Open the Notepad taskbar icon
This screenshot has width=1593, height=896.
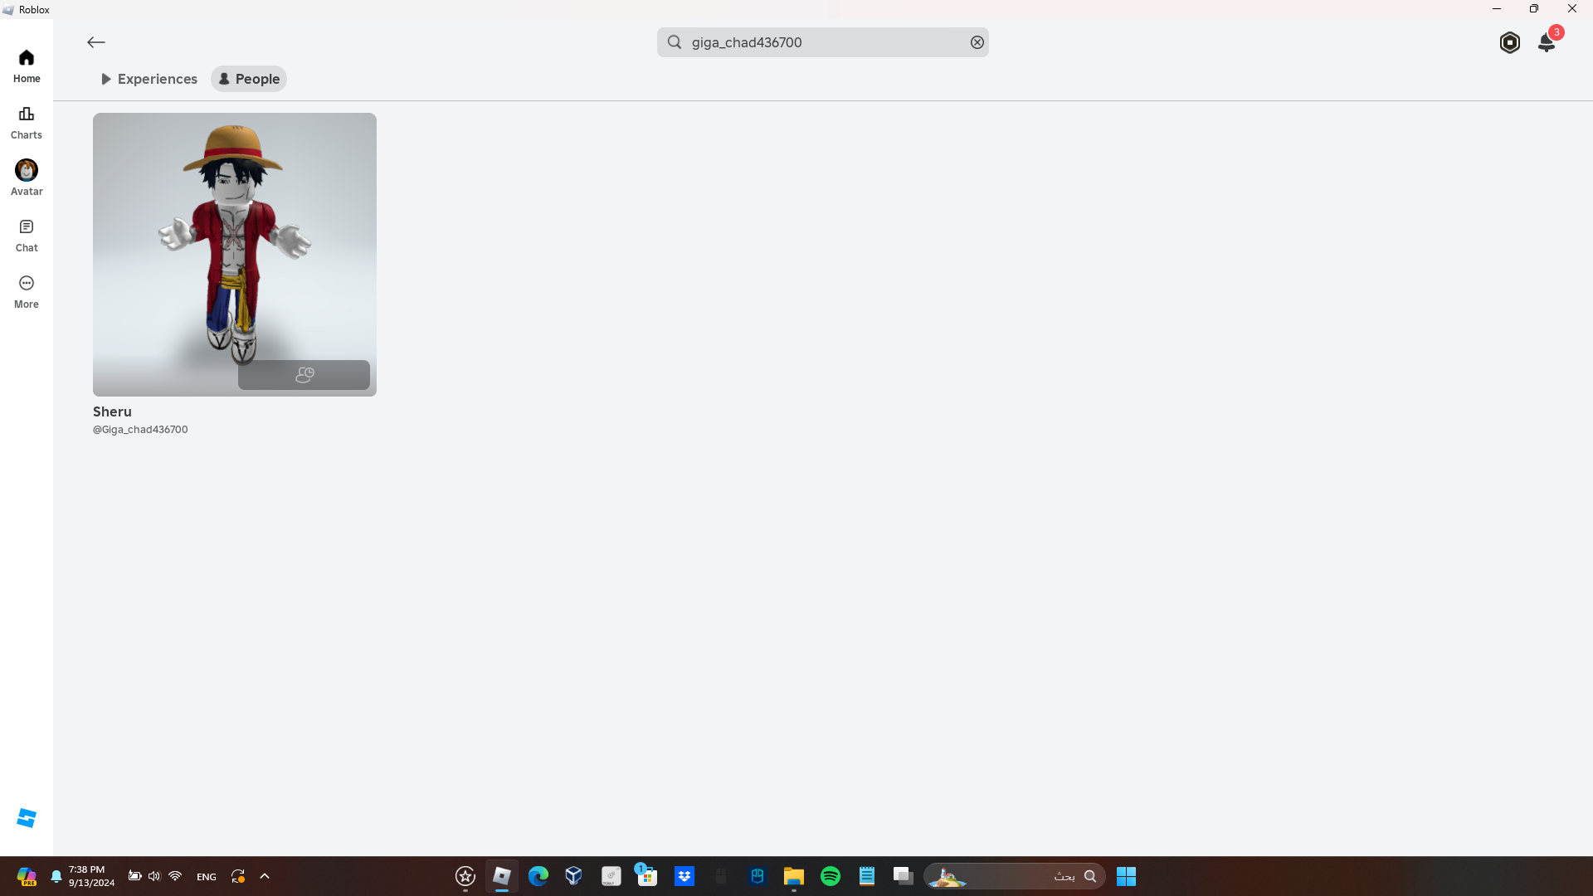coord(867,876)
